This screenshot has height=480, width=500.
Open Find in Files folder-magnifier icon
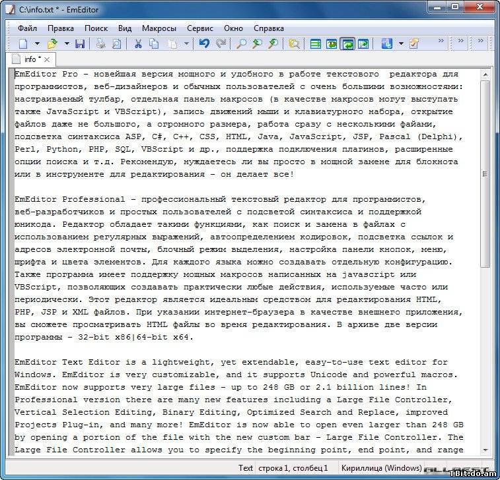(x=294, y=44)
